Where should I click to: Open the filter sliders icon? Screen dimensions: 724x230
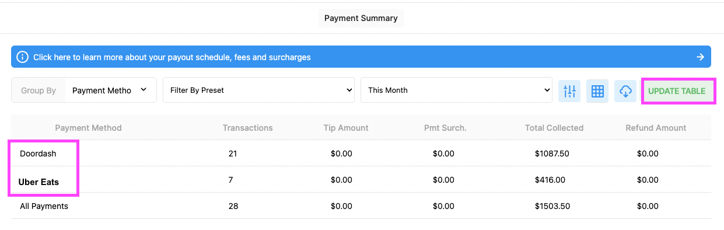(569, 91)
